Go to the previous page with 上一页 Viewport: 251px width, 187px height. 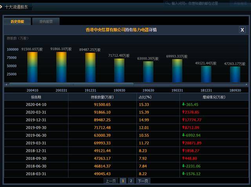(x=111, y=181)
